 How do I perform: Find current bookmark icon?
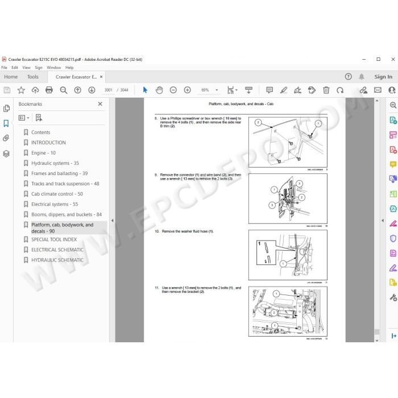coord(39,118)
